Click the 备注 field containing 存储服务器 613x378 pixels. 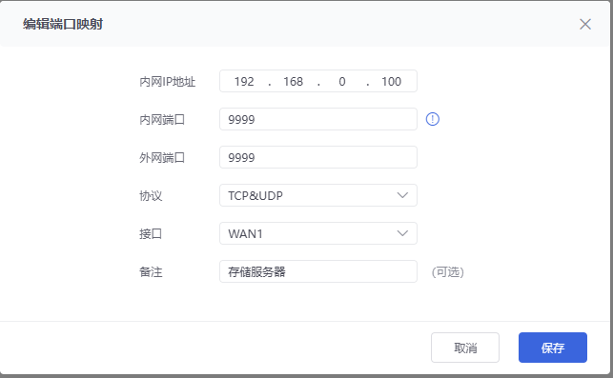point(318,271)
